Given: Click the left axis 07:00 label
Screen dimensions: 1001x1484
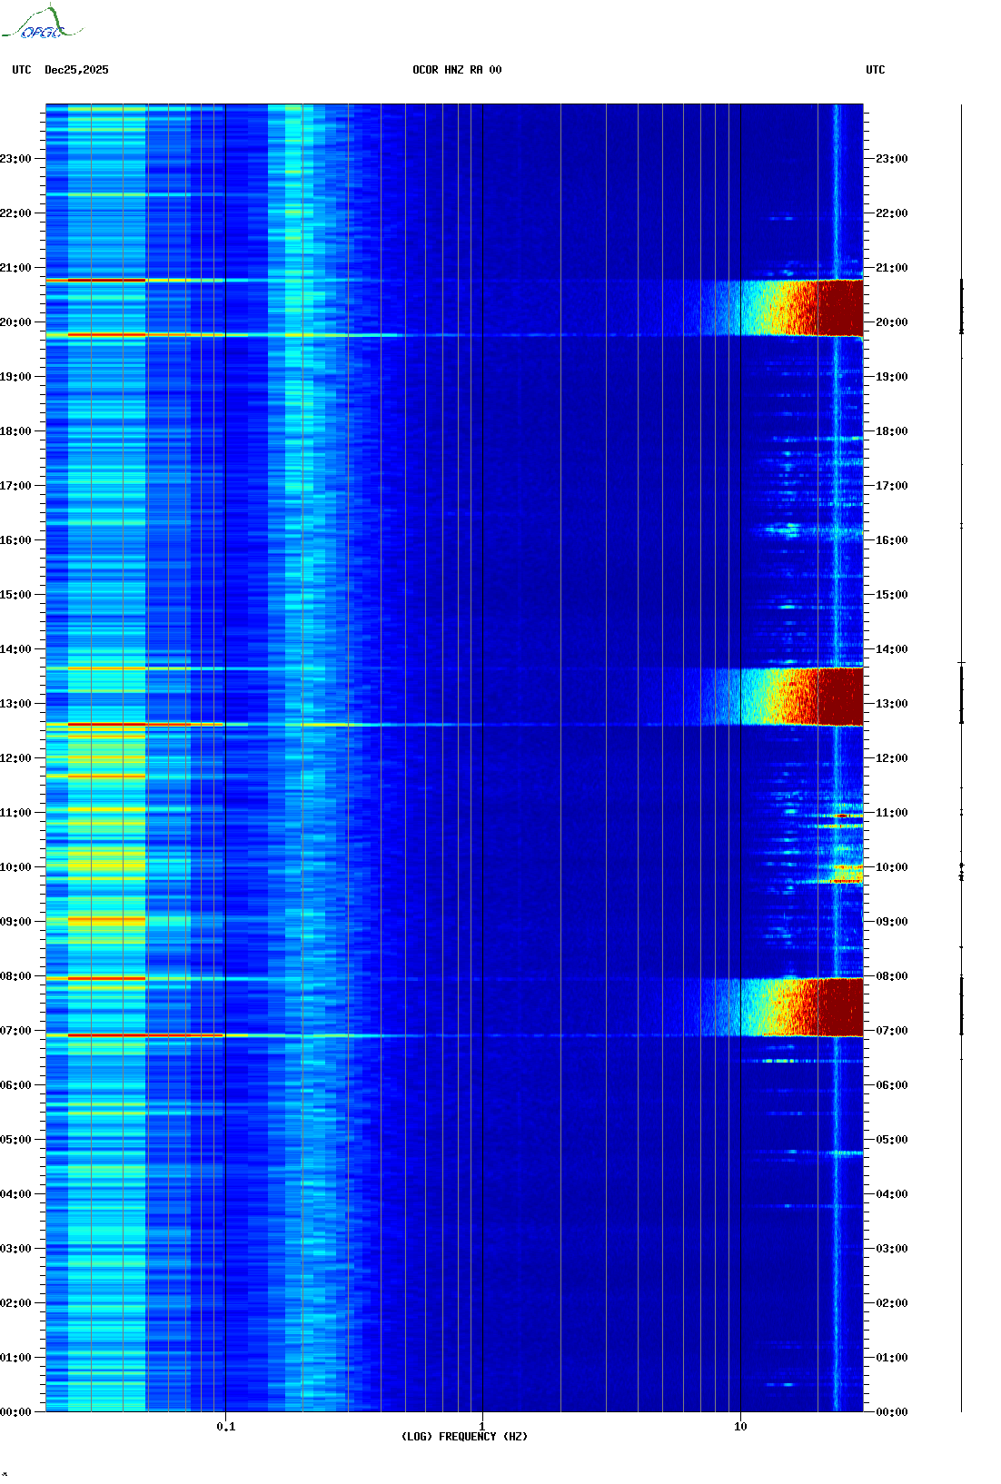Looking at the screenshot, I should coord(15,1031).
